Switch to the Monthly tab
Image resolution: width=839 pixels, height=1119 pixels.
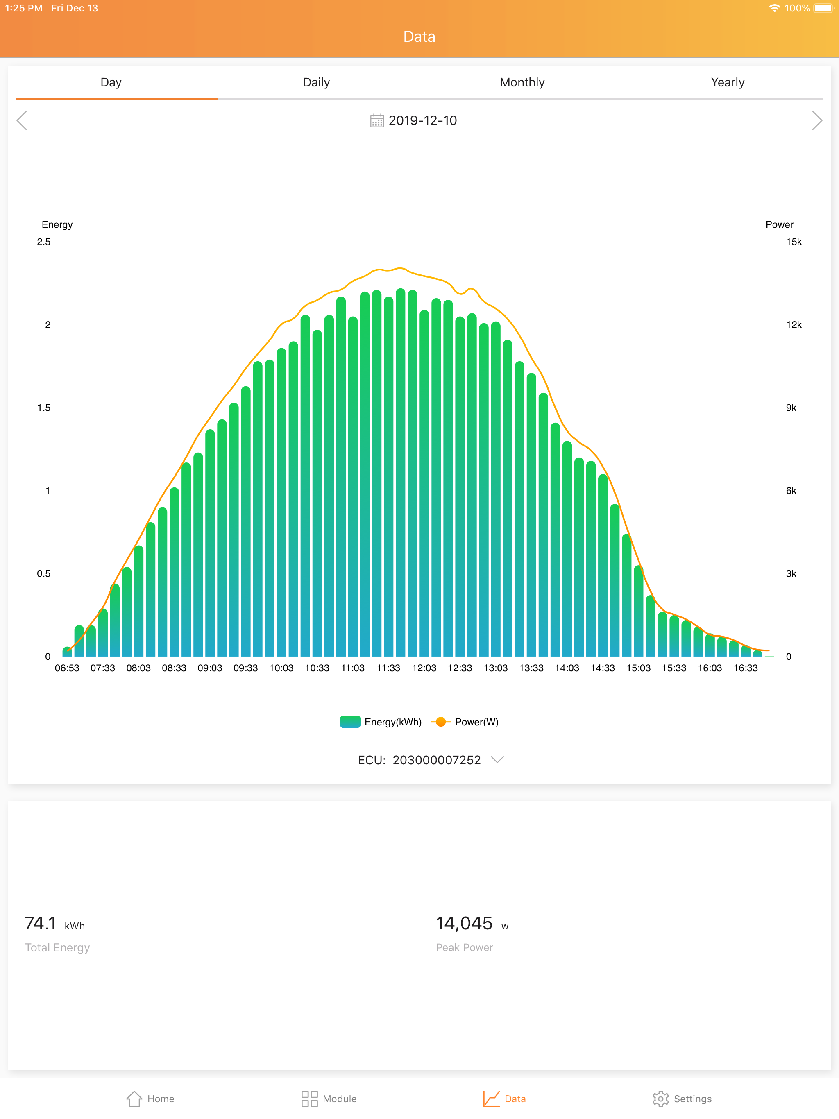point(522,82)
